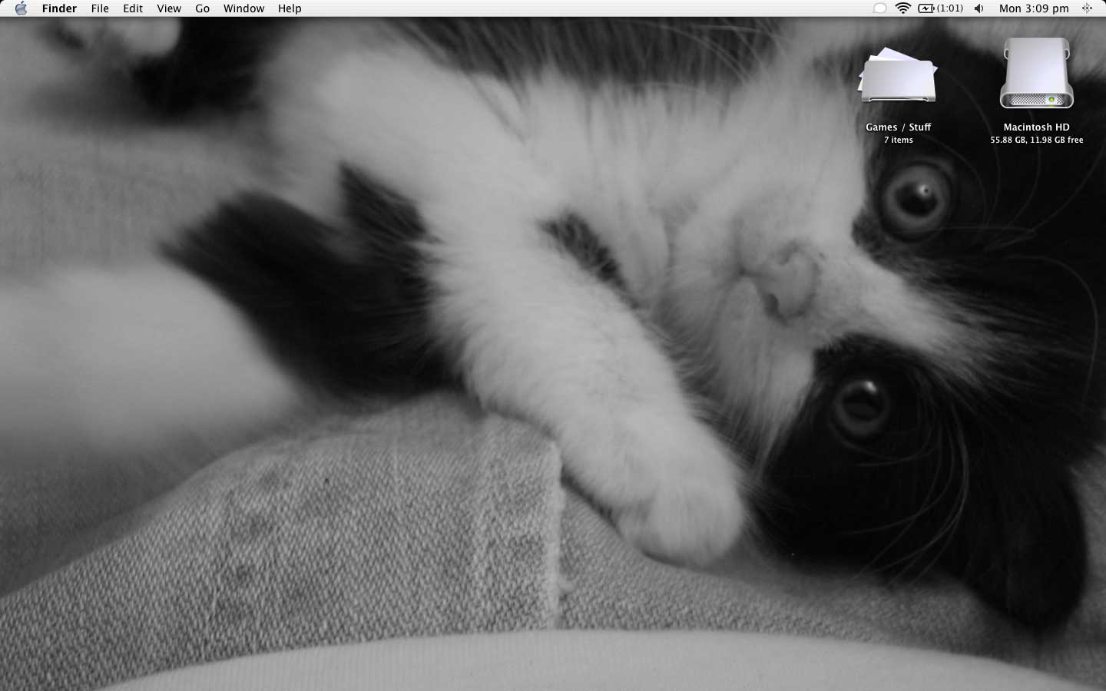Open the Help menu

[x=290, y=8]
